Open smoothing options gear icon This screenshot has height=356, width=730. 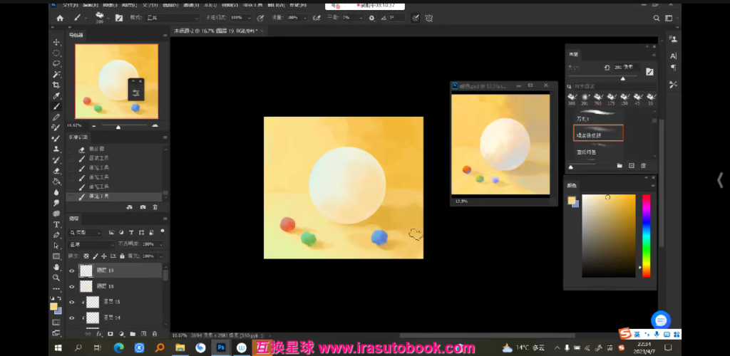pos(371,18)
